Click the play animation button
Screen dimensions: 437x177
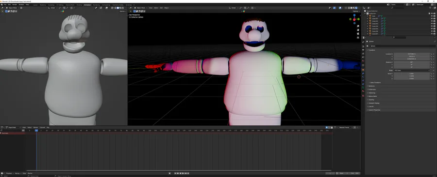tap(183, 174)
